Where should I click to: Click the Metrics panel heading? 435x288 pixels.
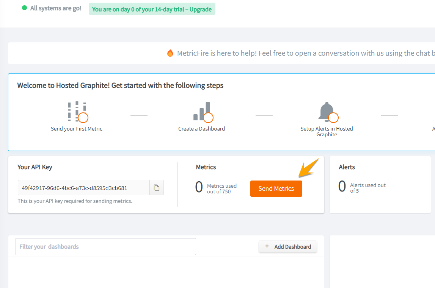tap(206, 167)
